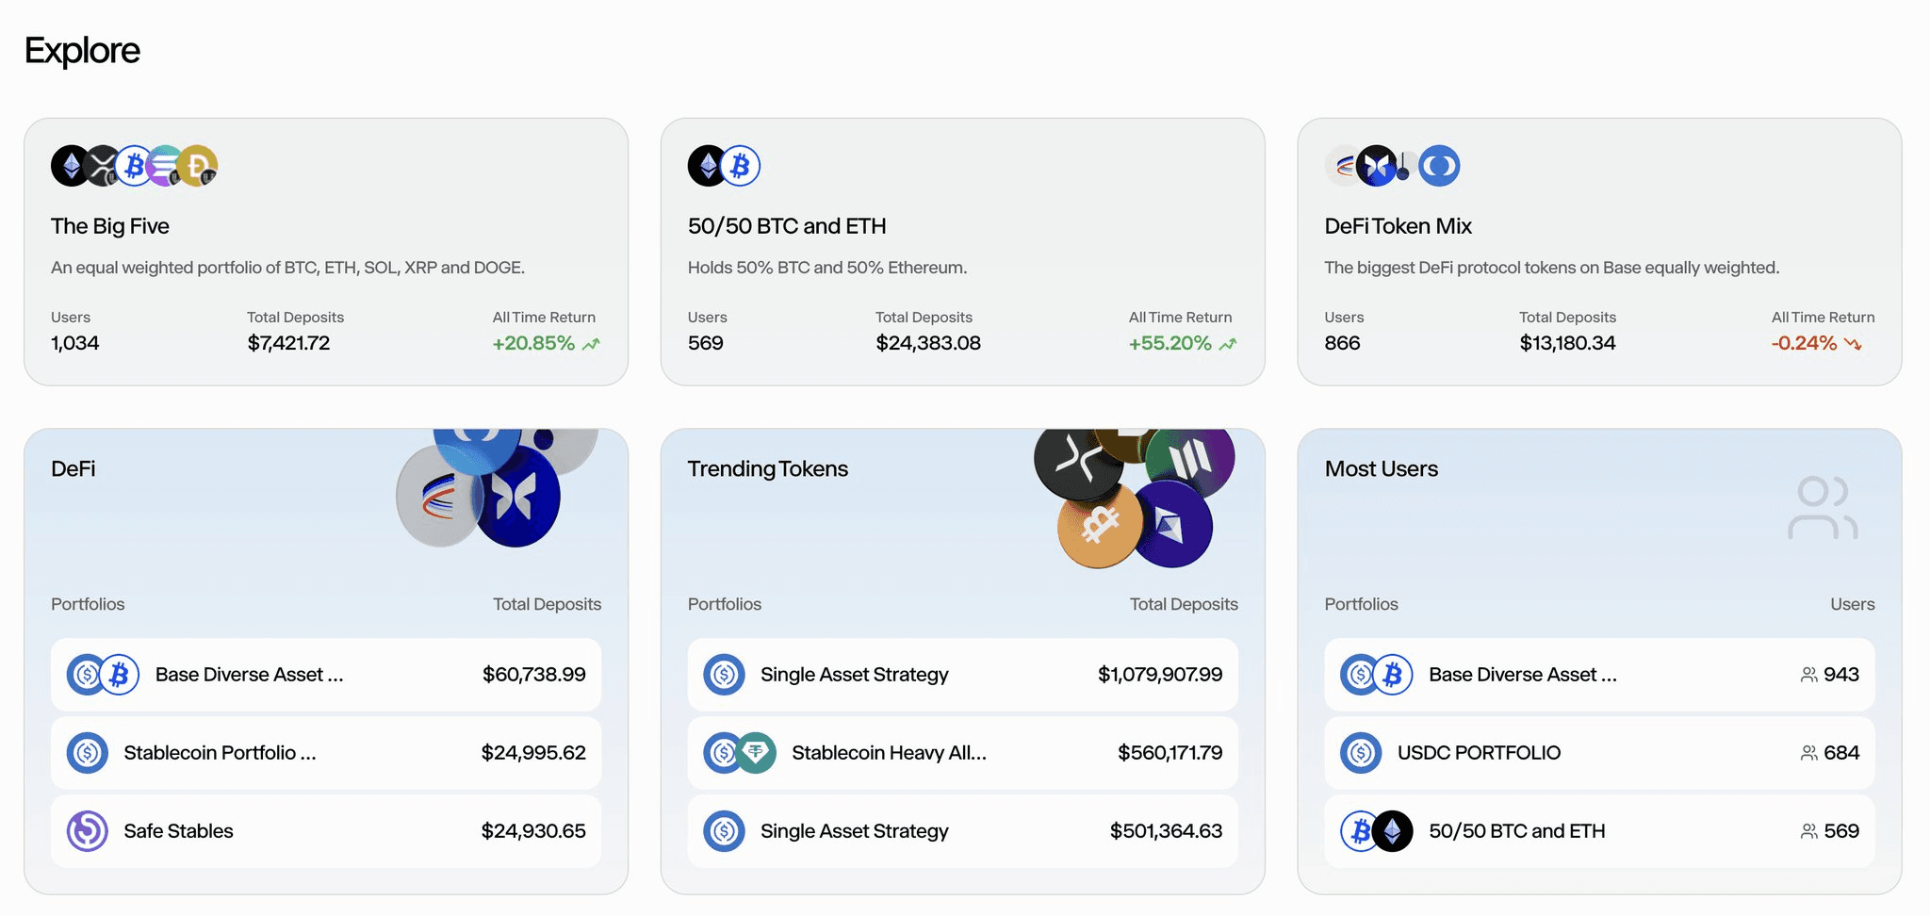Click the blue ring token icon on DeFi Token Mix
1930x916 pixels.
[x=1439, y=166]
